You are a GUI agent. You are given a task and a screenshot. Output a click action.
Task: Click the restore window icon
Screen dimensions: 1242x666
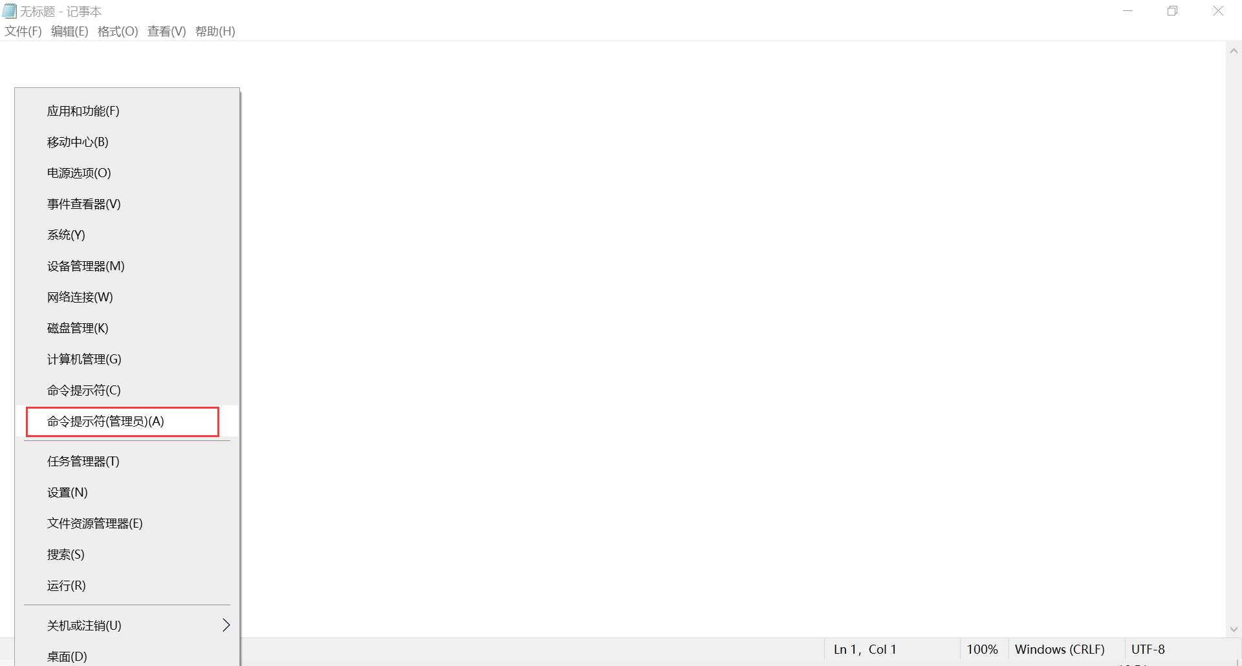1172,11
